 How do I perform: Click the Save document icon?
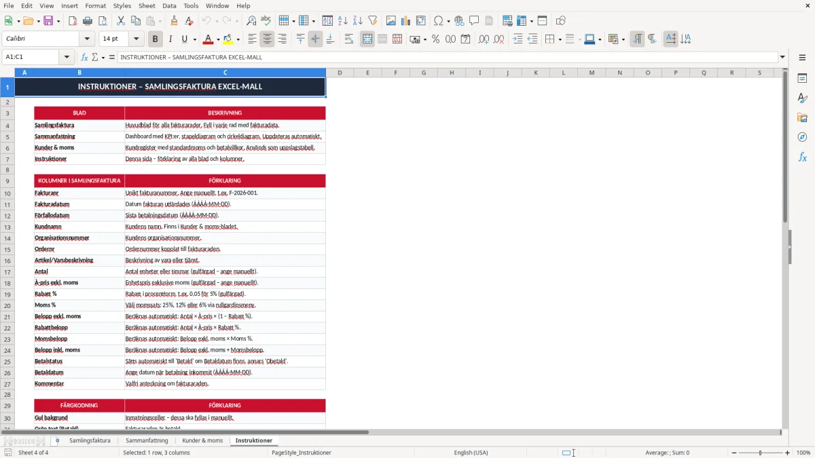(48, 21)
